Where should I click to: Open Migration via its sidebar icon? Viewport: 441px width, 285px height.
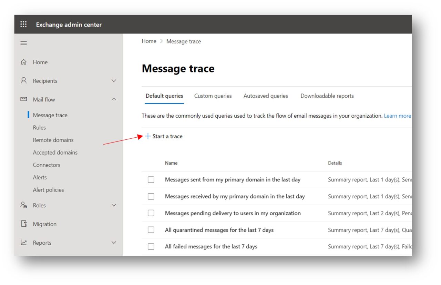tap(23, 224)
